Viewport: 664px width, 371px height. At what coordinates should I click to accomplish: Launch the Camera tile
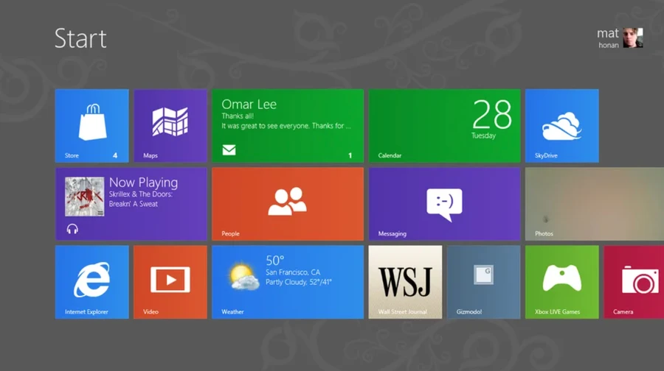[x=634, y=282]
